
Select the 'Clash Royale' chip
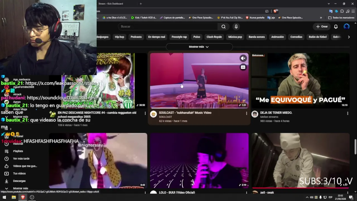tap(214, 37)
